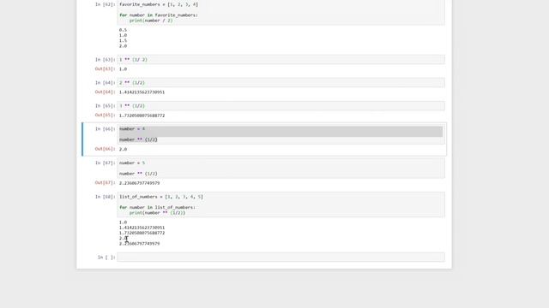Click 1.7320508075688772 in cell 68 output
This screenshot has width=549, height=308.
tap(142, 233)
